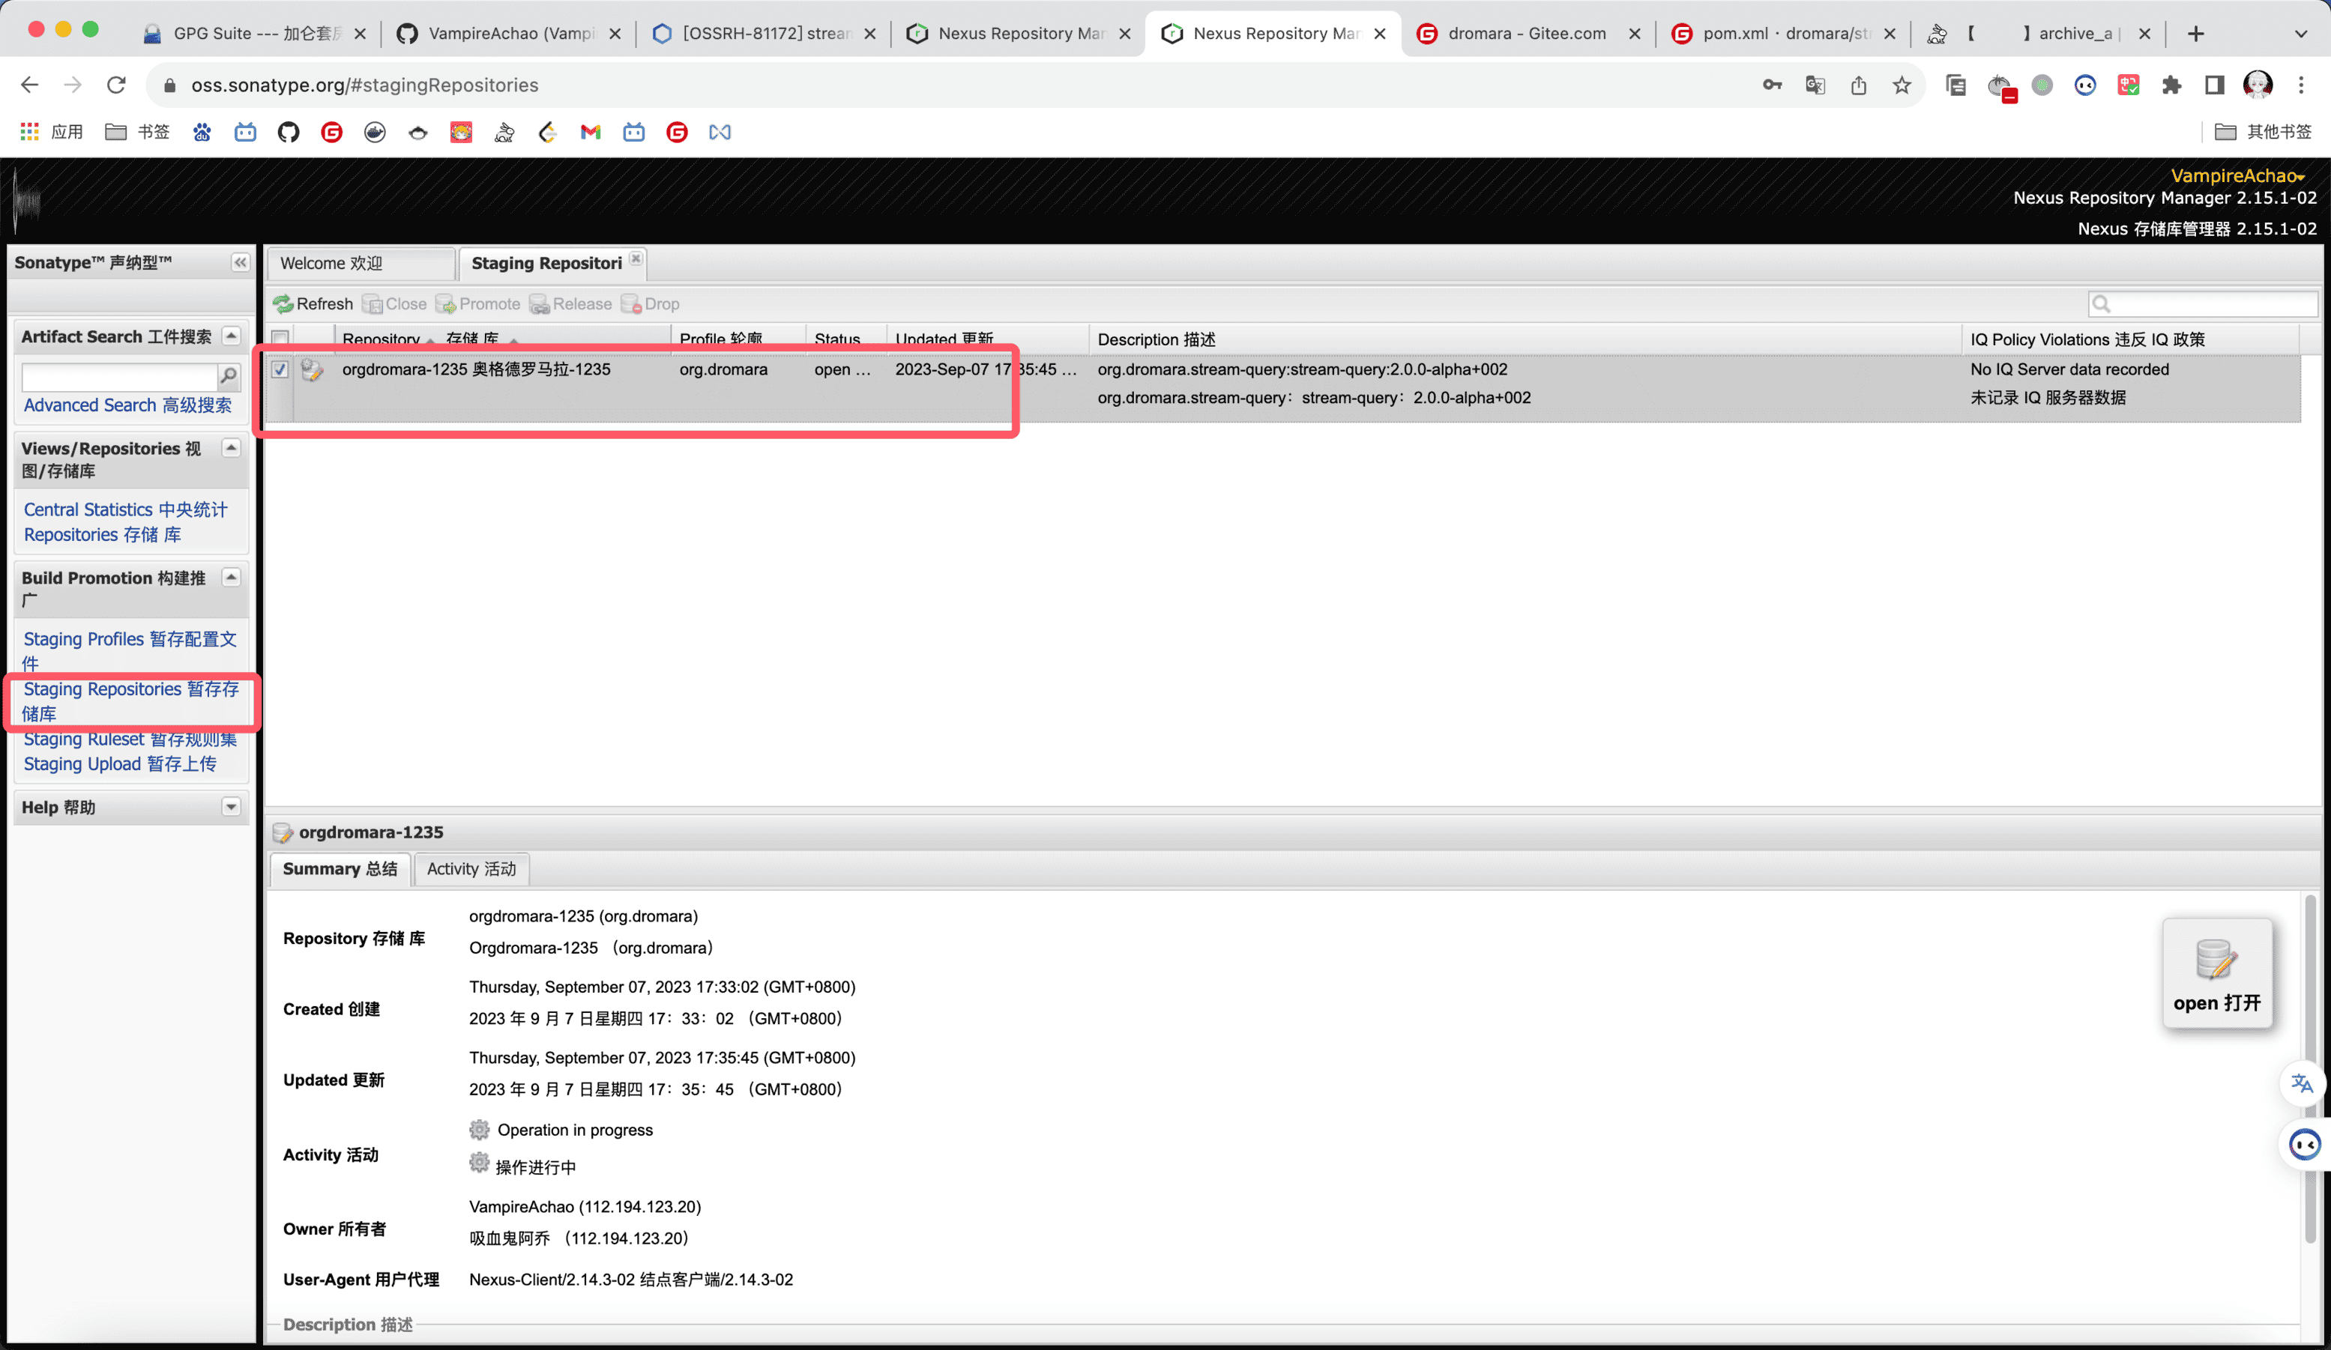
Task: Click the Refresh toolbar icon
Action: 283,304
